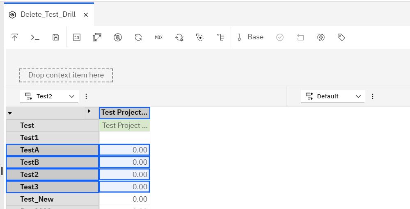Viewport: 410px width, 209px height.
Task: Close the Delete_Test_Drill tab
Action: 86,15
